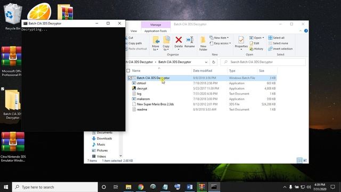Click the red Delete icon
This screenshot has width=341, height=192.
pyautogui.click(x=178, y=39)
